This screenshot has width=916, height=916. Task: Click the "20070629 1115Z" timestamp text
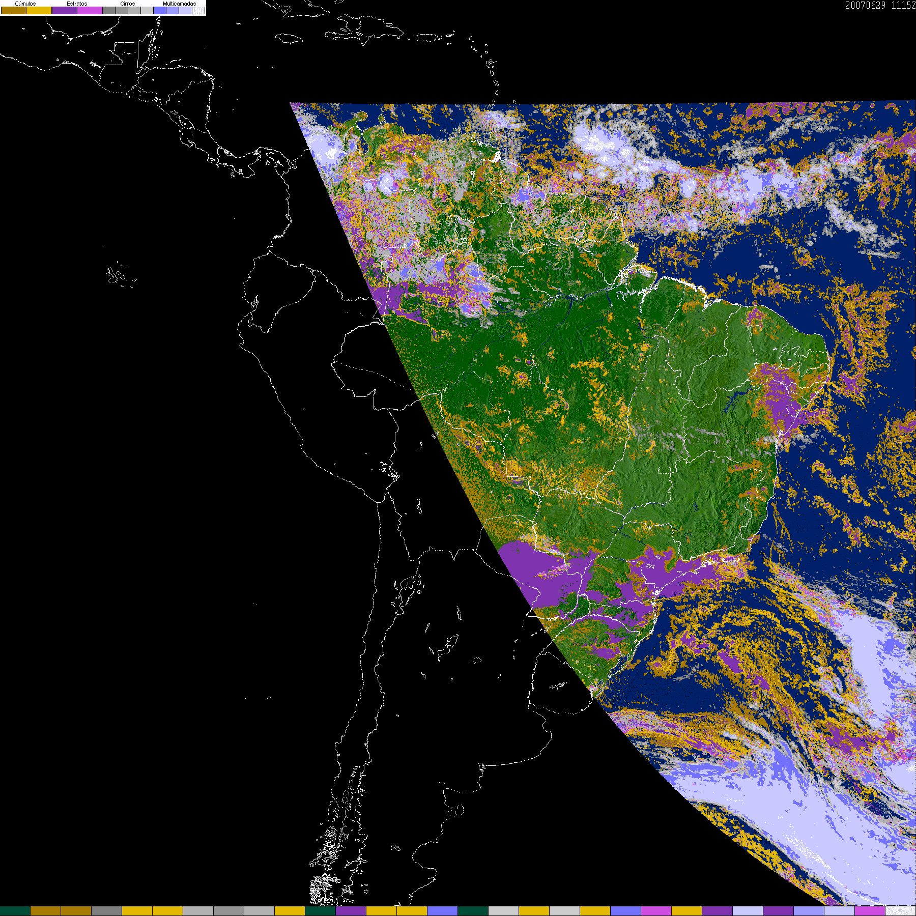pos(880,5)
